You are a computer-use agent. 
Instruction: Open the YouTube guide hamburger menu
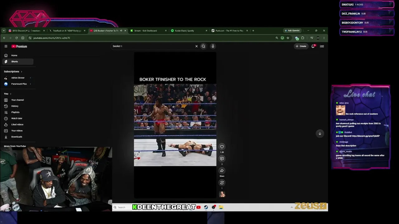6,46
